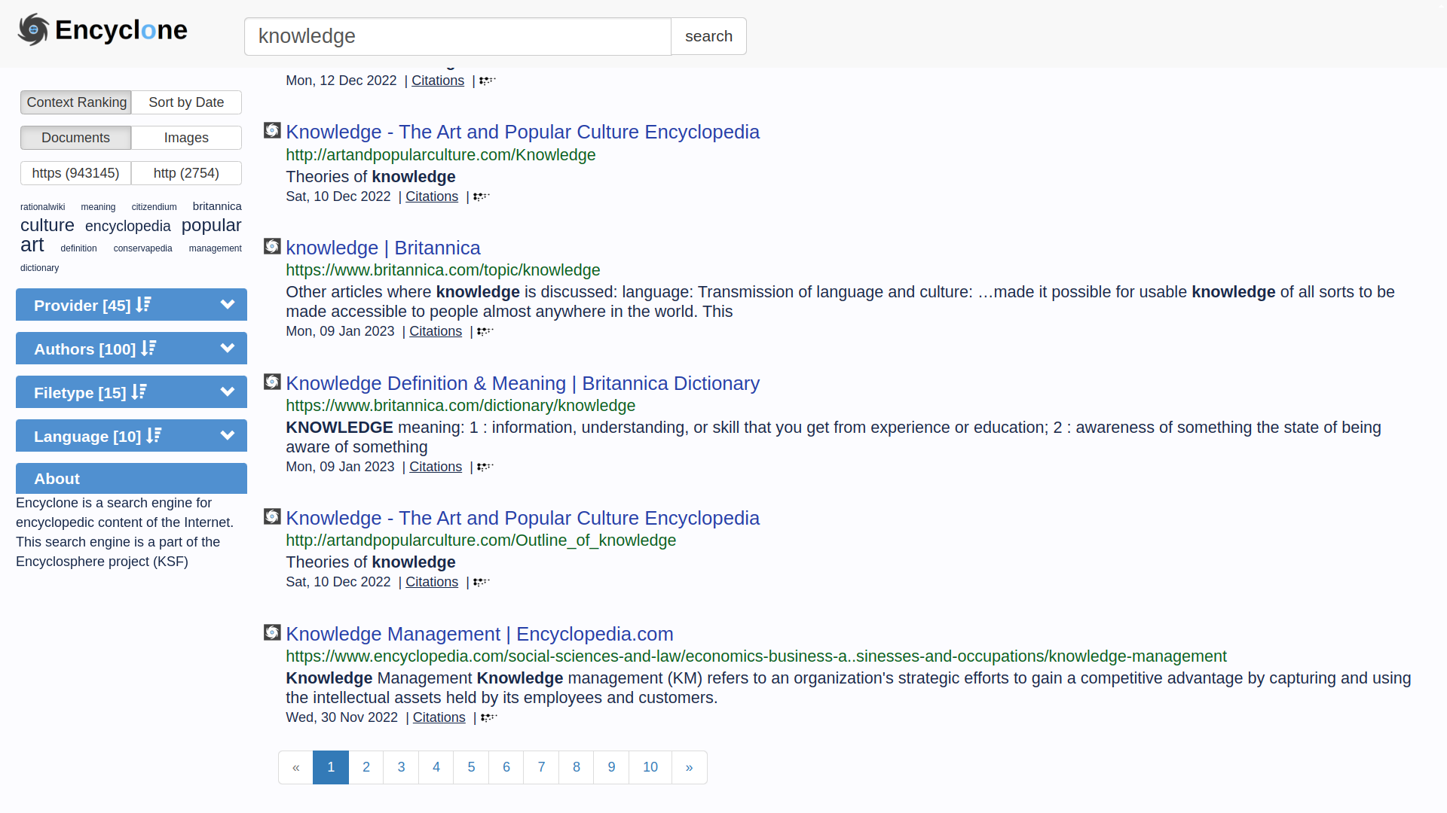Select the Documents result type
The width and height of the screenshot is (1447, 813).
[76, 138]
